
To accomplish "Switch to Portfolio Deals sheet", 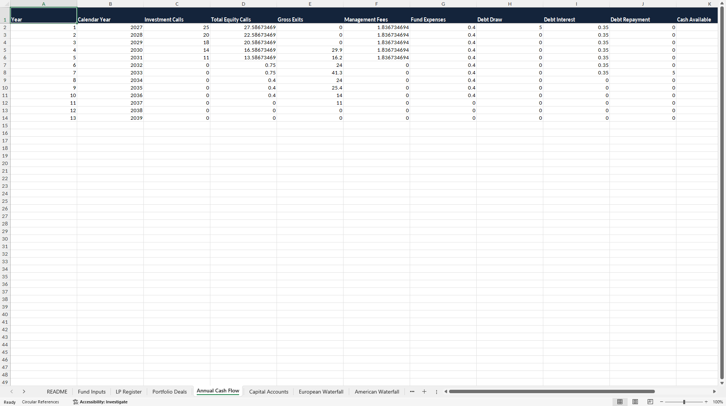I will pos(169,392).
